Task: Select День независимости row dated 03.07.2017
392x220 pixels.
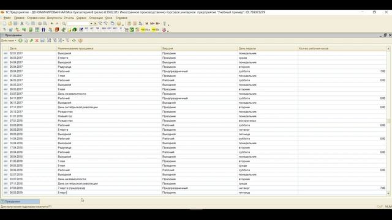Action: pyautogui.click(x=195, y=94)
